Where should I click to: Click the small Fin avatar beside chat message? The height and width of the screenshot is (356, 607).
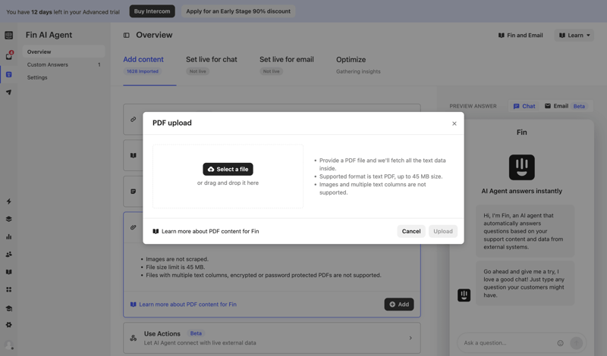[464, 295]
